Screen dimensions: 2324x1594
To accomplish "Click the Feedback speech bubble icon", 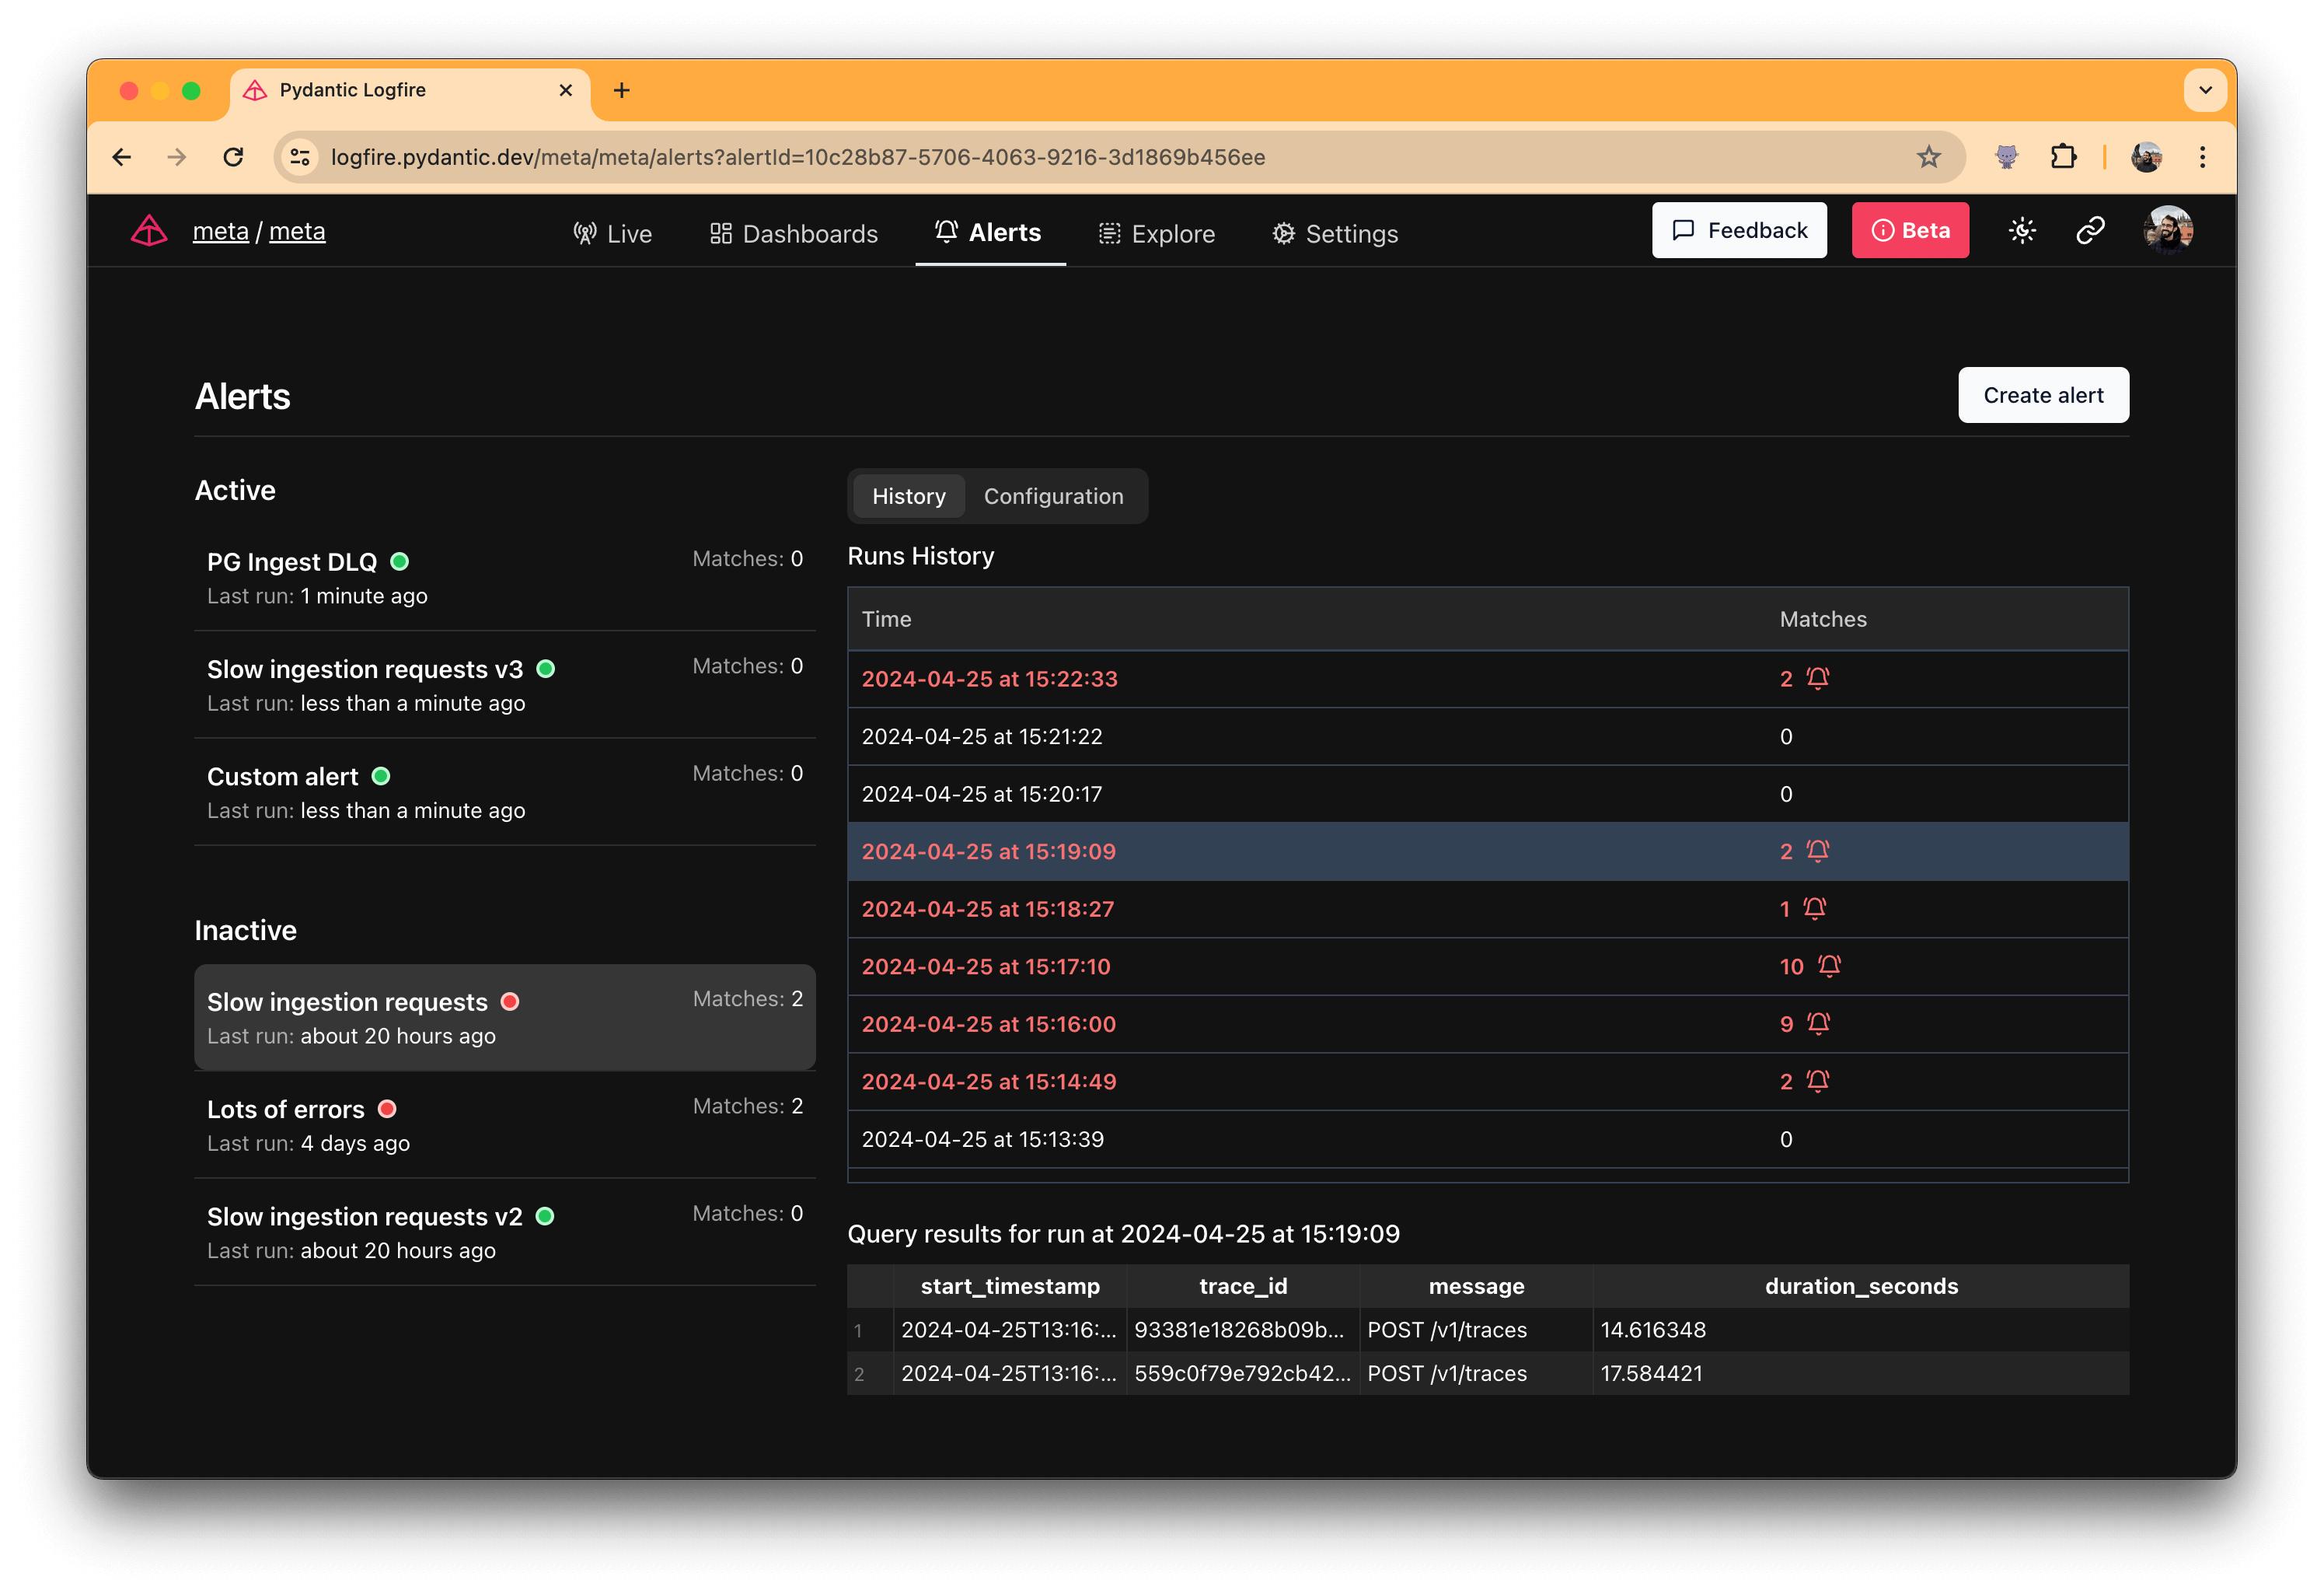I will 1683,229.
